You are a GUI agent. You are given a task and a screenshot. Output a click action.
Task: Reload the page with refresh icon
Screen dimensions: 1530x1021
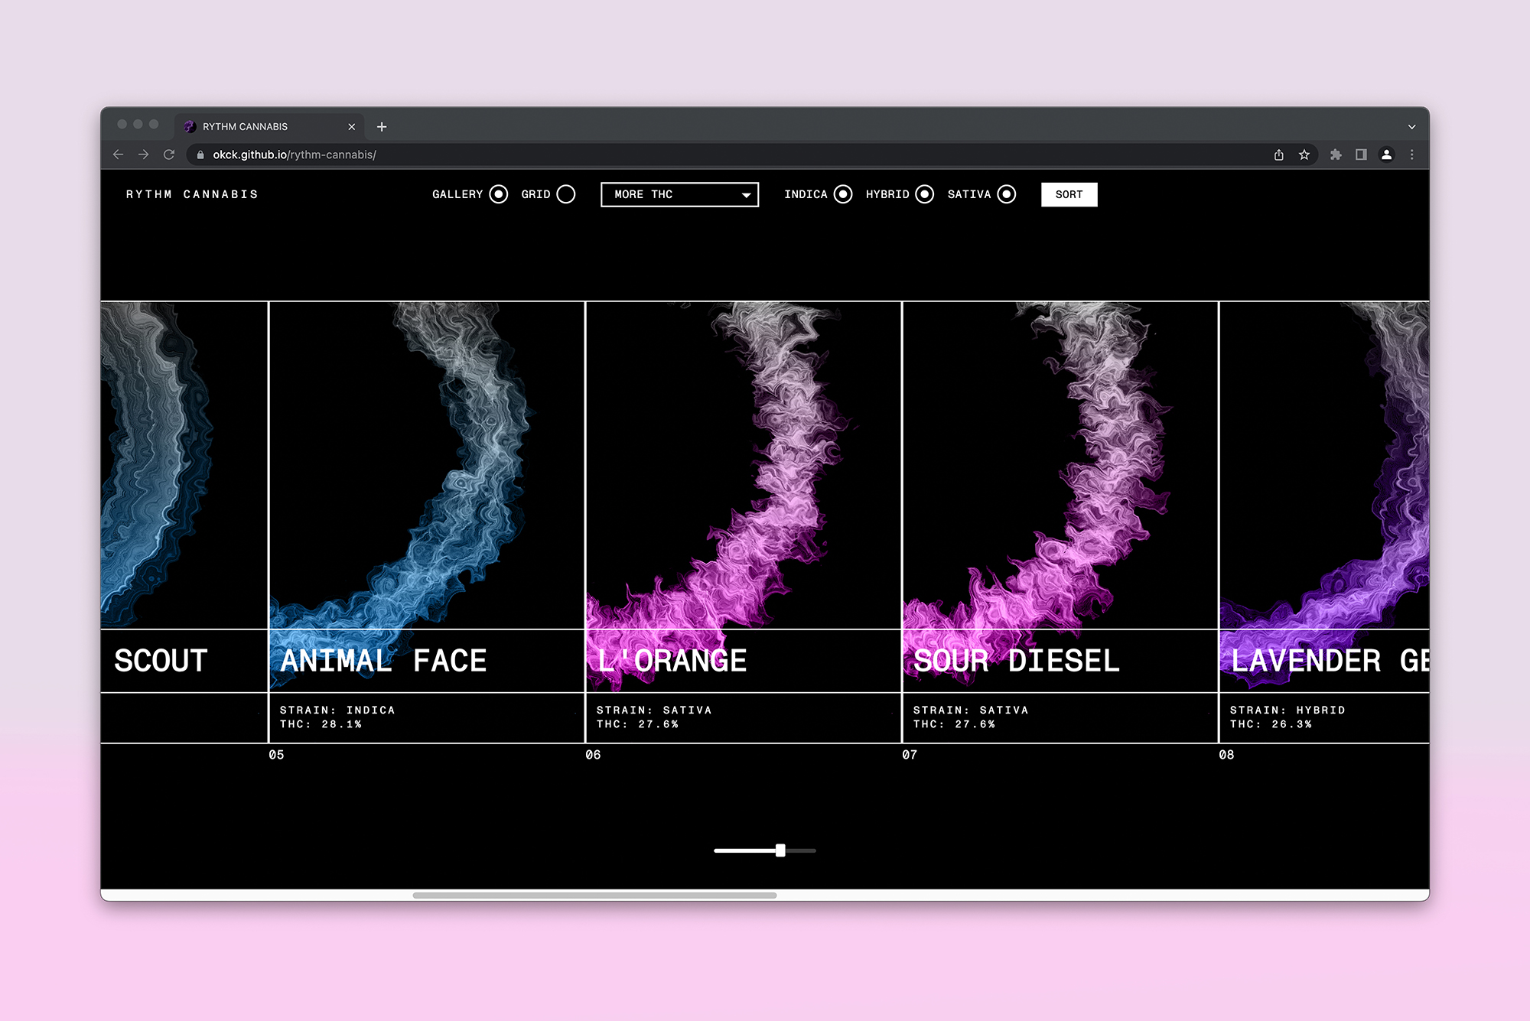click(169, 154)
